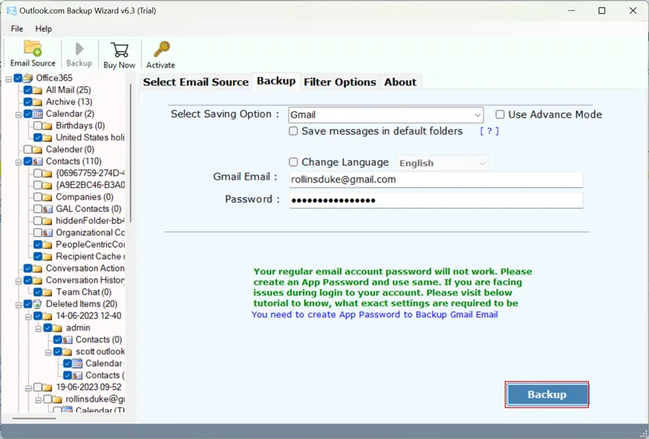Click the Archive folder icon

click(x=37, y=102)
